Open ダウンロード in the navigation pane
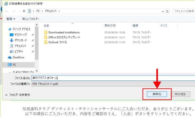The image size is (195, 117). 21,40
